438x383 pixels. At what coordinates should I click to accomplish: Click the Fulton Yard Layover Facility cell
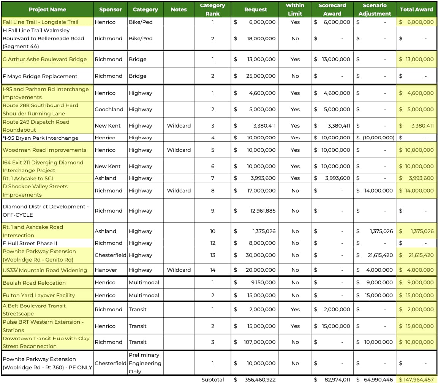pyautogui.click(x=39, y=295)
